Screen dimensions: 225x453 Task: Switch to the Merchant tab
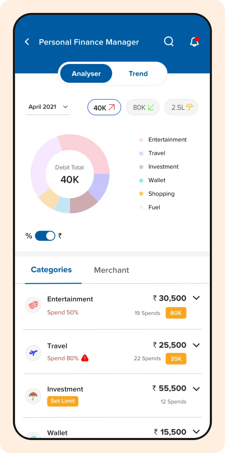[112, 270]
